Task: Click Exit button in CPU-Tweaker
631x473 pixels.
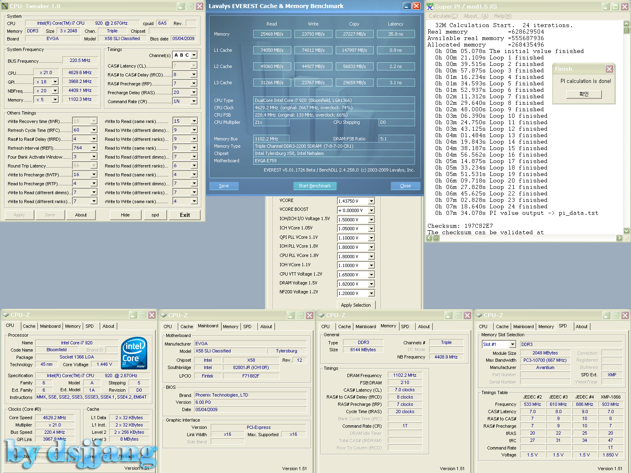Action: [x=185, y=215]
